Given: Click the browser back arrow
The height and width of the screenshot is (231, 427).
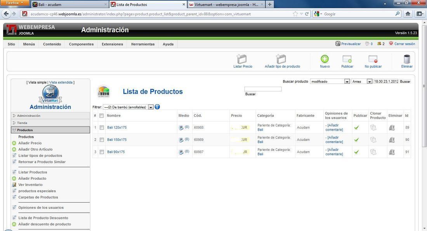Looking at the screenshot, I should click(6, 14).
